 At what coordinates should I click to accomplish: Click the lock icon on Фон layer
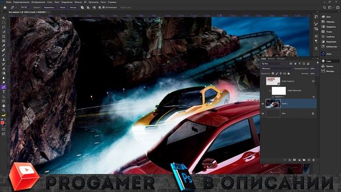313,114
